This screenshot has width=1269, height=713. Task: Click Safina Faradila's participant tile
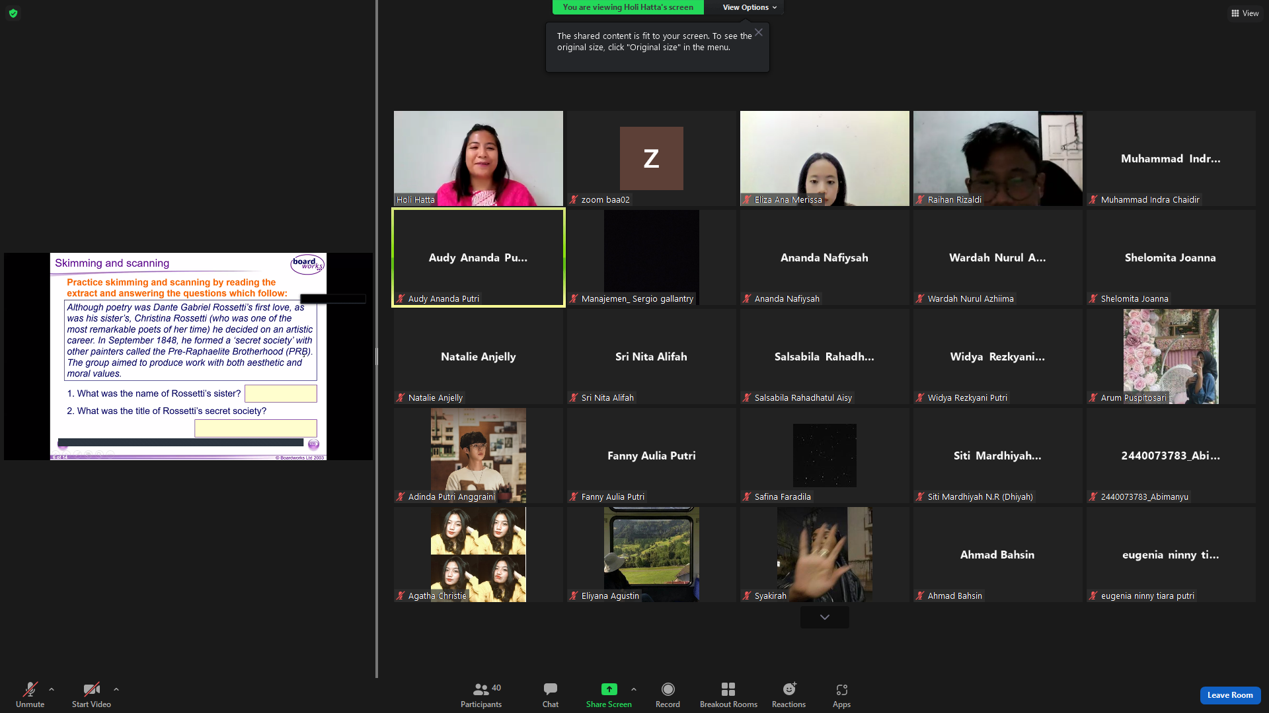pos(825,456)
